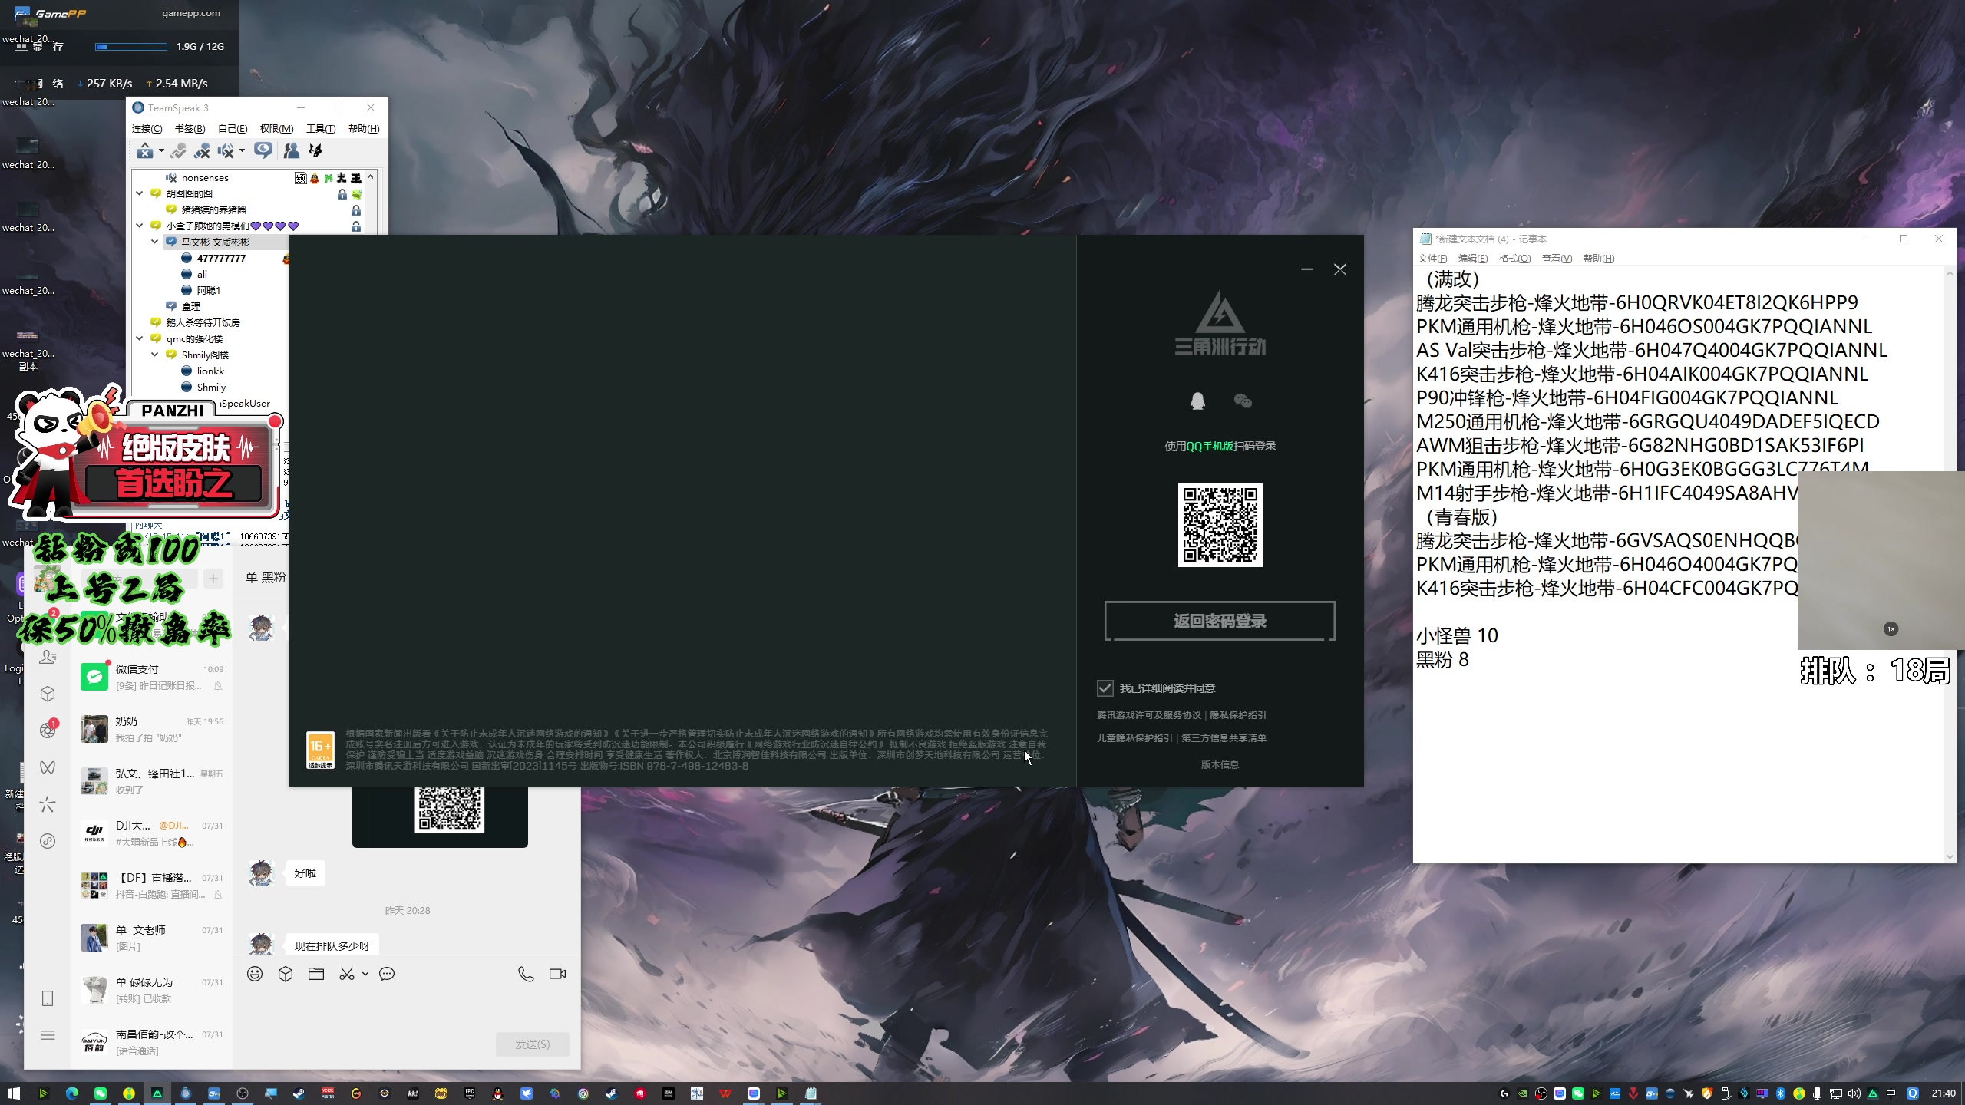Open WeChat favorites cube in sidebar

point(48,694)
